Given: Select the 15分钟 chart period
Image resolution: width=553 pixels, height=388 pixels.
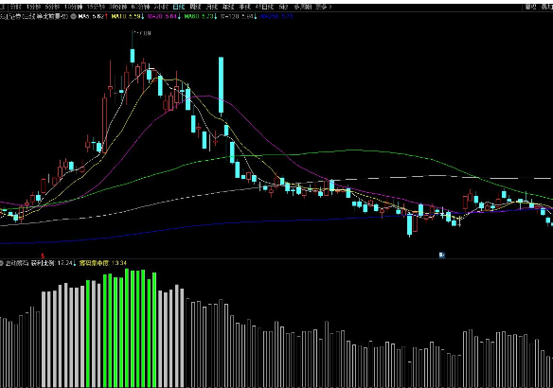Looking at the screenshot, I should pos(96,7).
